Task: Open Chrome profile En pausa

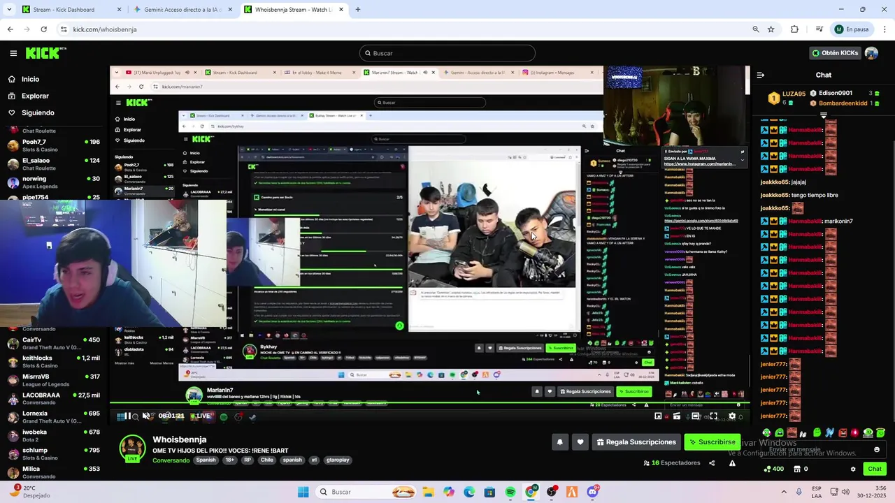Action: 852,29
